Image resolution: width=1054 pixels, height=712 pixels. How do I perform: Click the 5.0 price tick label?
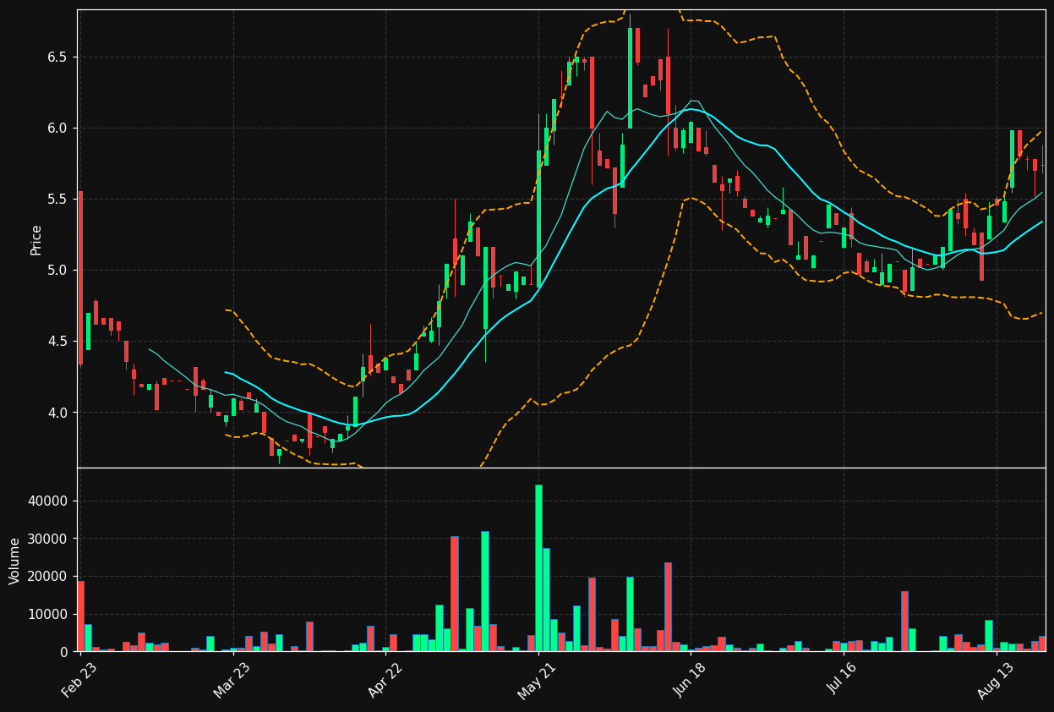(x=58, y=271)
